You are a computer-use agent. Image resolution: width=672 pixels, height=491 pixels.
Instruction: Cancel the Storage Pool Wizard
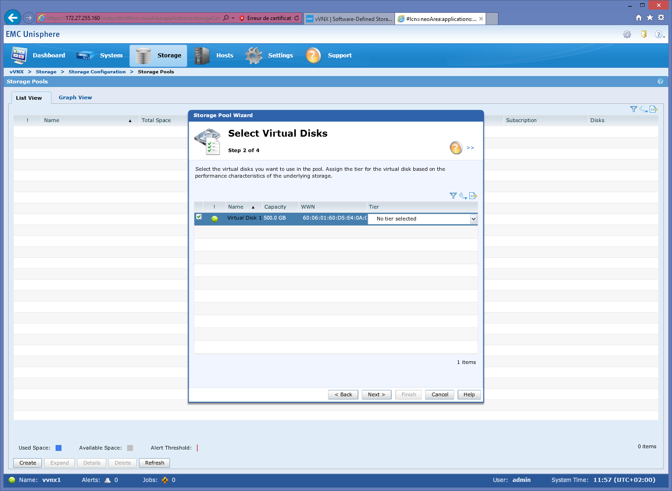pyautogui.click(x=440, y=394)
